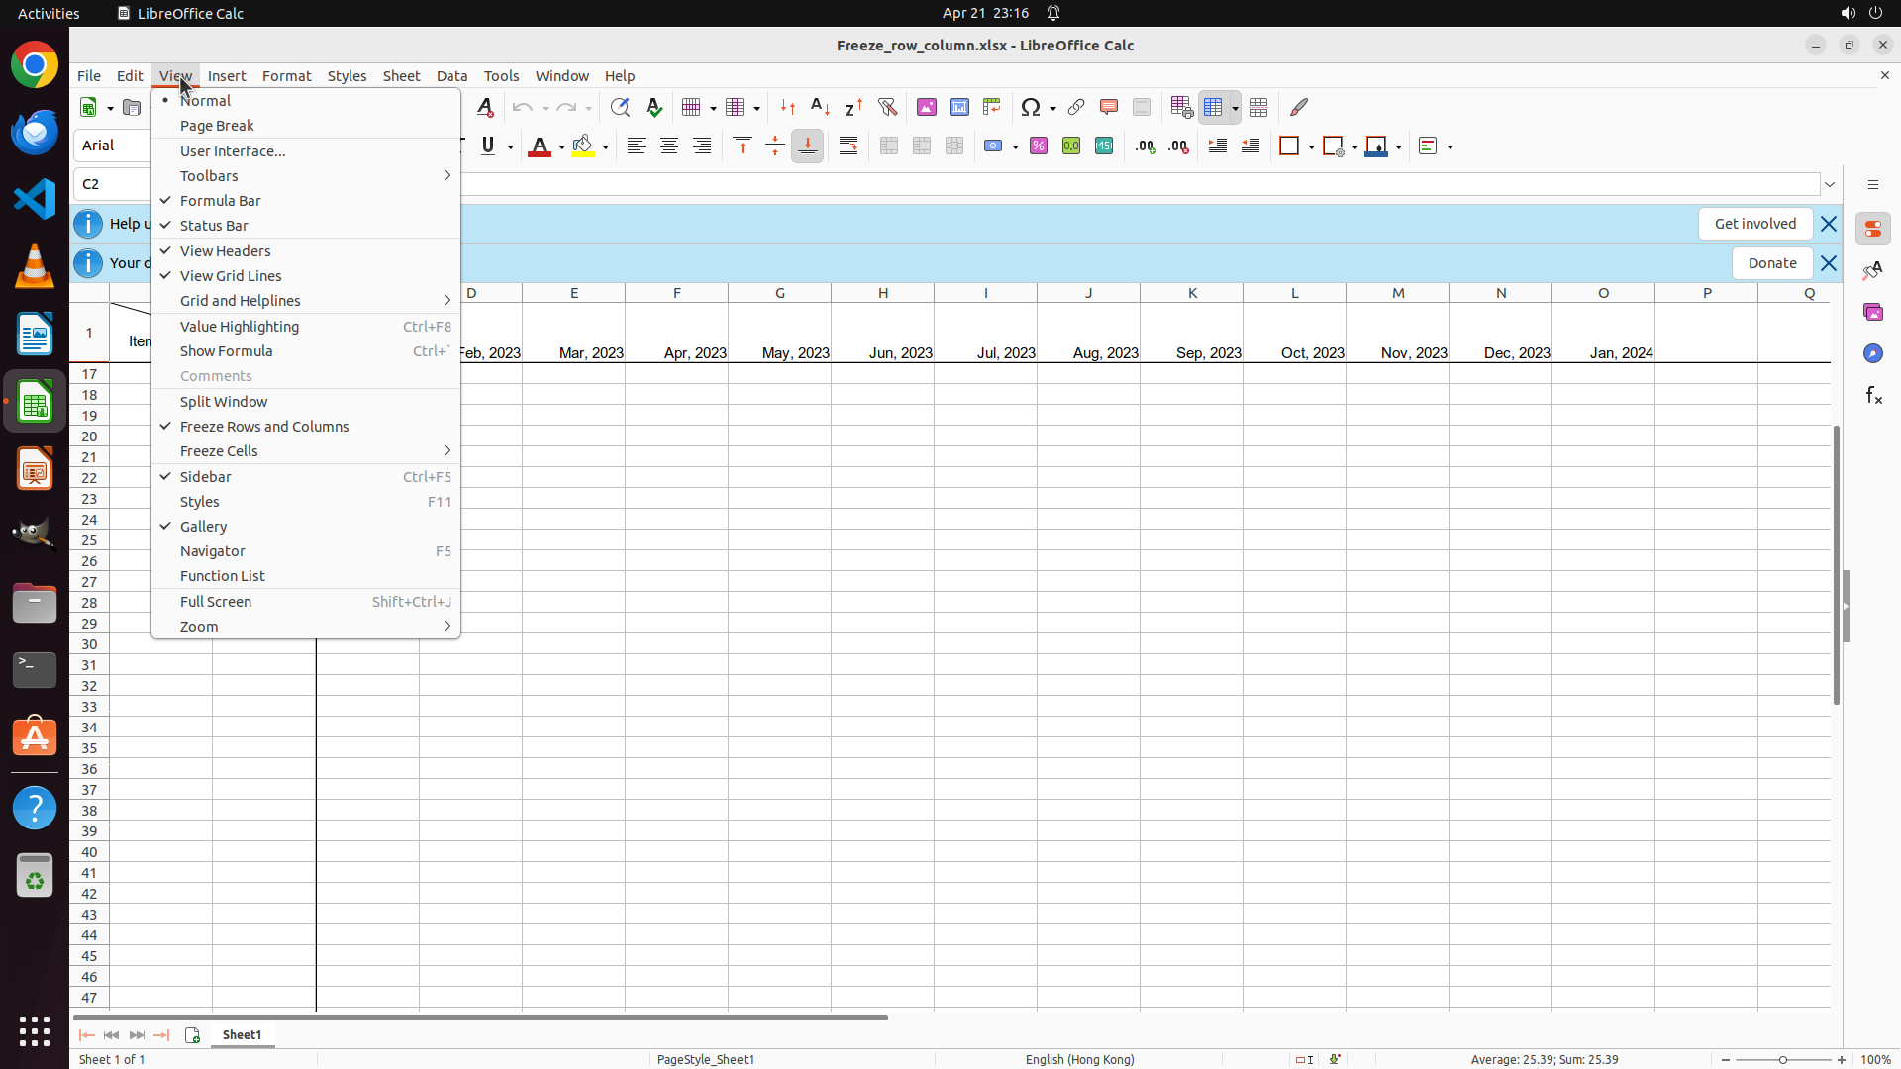Open the Navigator sidebar panel icon
1901x1069 pixels.
click(1873, 354)
